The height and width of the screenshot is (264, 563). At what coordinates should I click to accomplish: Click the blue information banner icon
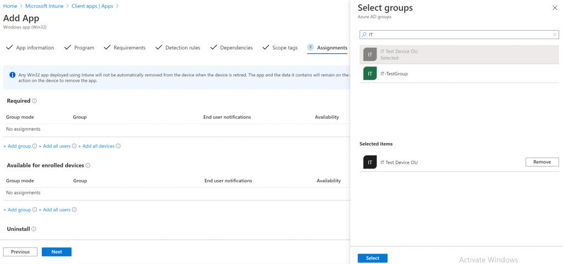(x=13, y=75)
